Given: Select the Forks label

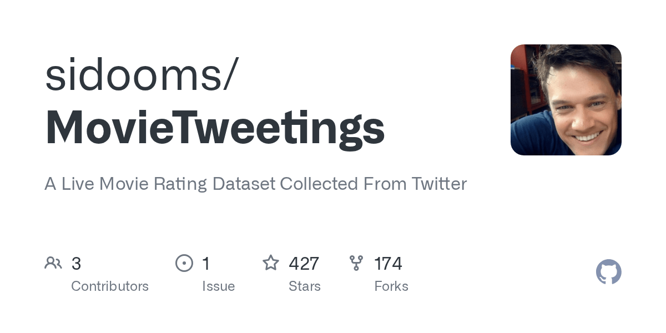Looking at the screenshot, I should click(x=391, y=286).
